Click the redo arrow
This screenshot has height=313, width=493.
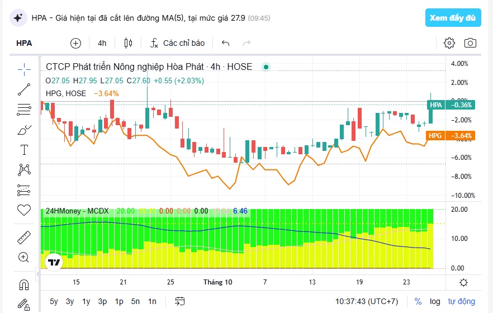(x=246, y=43)
